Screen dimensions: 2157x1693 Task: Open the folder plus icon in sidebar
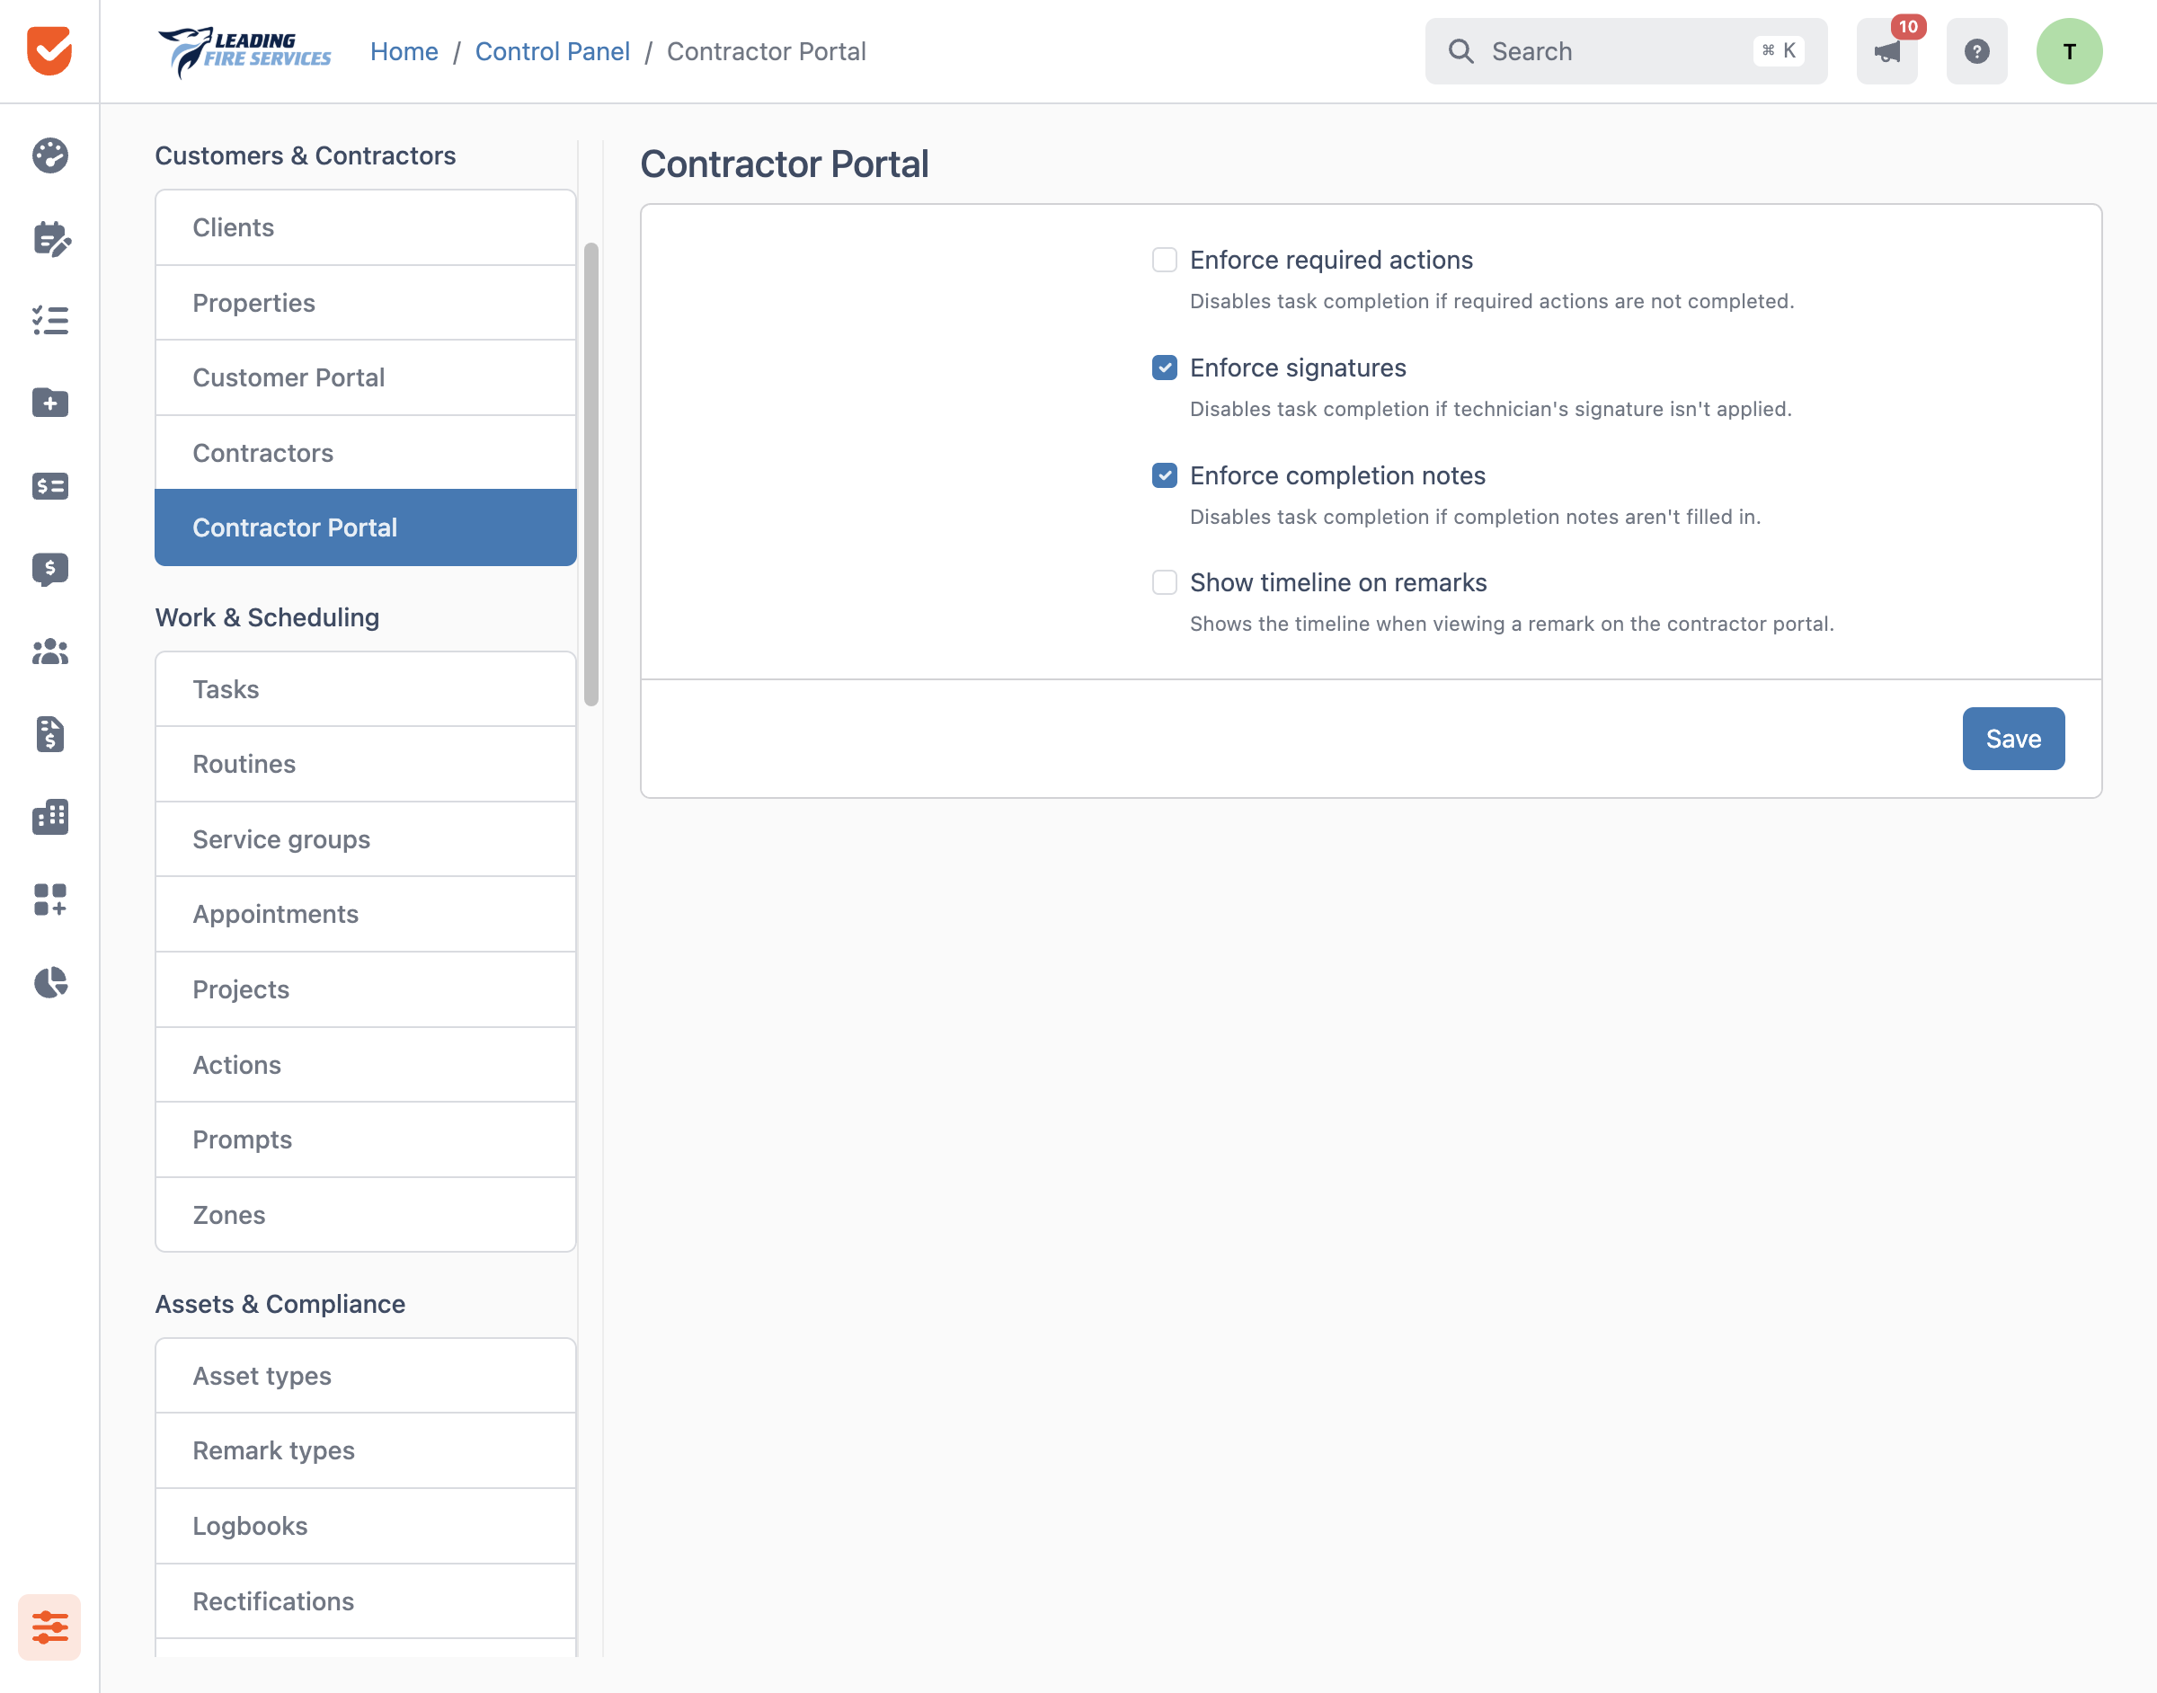pos(49,403)
